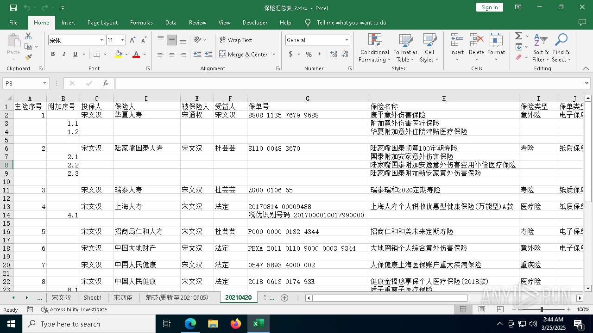Switch to the Data ribbon tab
Screen dimensions: 593x333
(171, 22)
